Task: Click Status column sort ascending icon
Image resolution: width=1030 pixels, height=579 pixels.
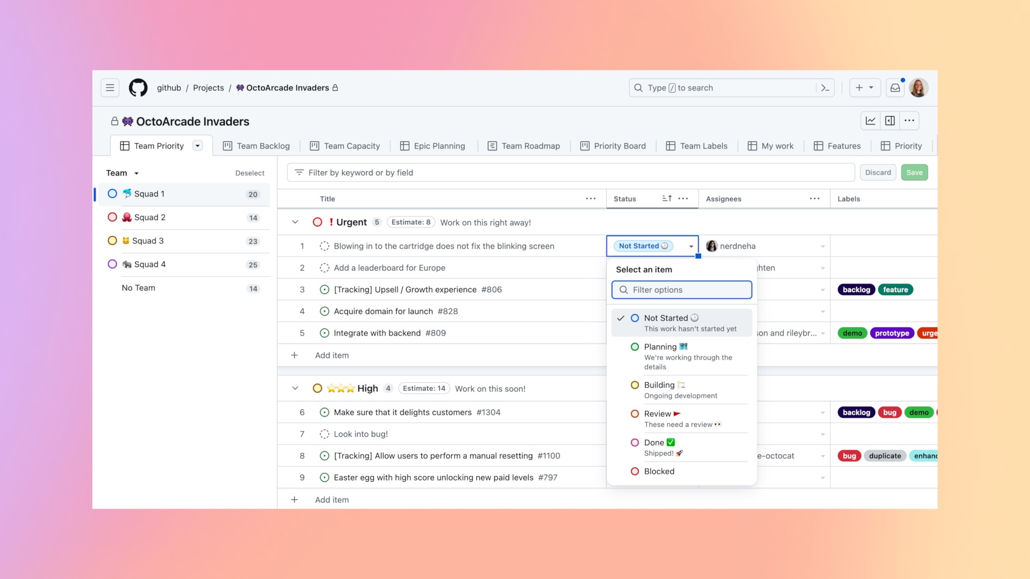Action: coord(667,199)
